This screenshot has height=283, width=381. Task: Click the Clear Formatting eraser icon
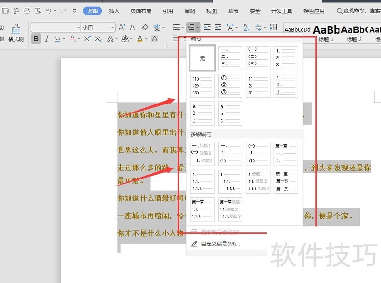click(x=145, y=28)
